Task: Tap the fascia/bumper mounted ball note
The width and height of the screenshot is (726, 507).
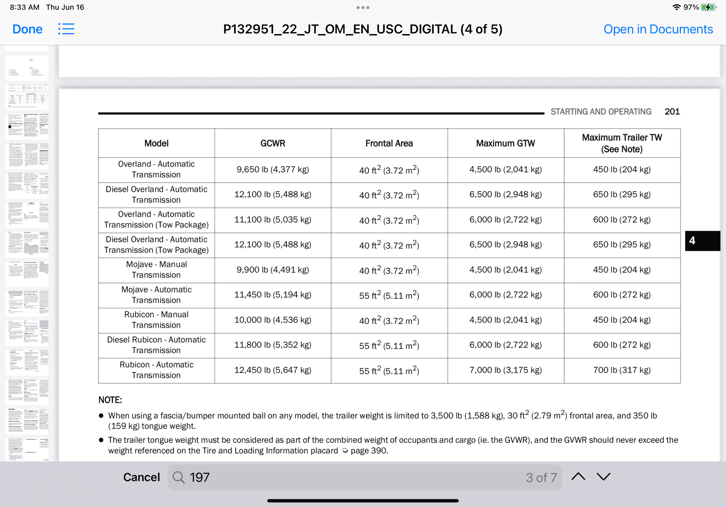Action: tap(382, 421)
